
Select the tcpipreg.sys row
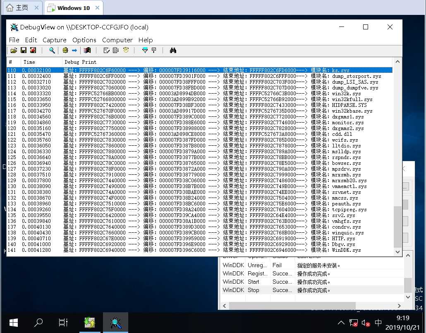click(x=199, y=210)
